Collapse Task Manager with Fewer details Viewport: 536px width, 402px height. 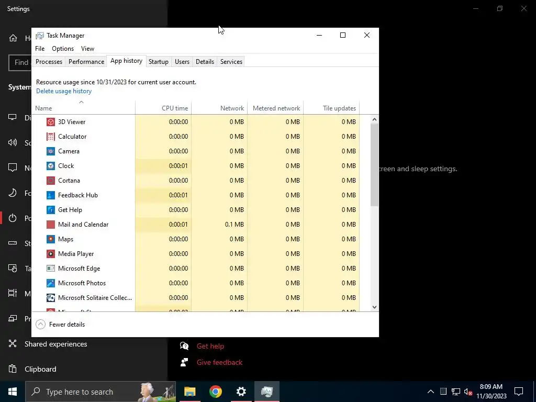coord(60,325)
